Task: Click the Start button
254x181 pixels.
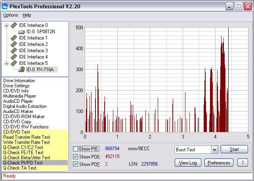Action: (x=234, y=149)
